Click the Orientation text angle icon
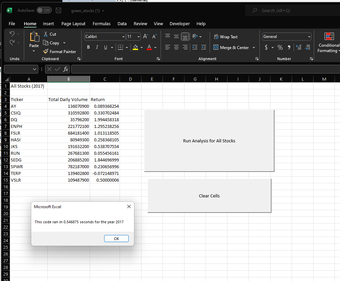The width and height of the screenshot is (340, 281). click(x=195, y=36)
